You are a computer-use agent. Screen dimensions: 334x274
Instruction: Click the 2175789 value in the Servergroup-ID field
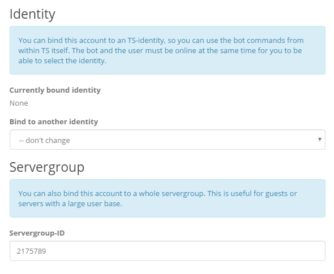(31, 251)
